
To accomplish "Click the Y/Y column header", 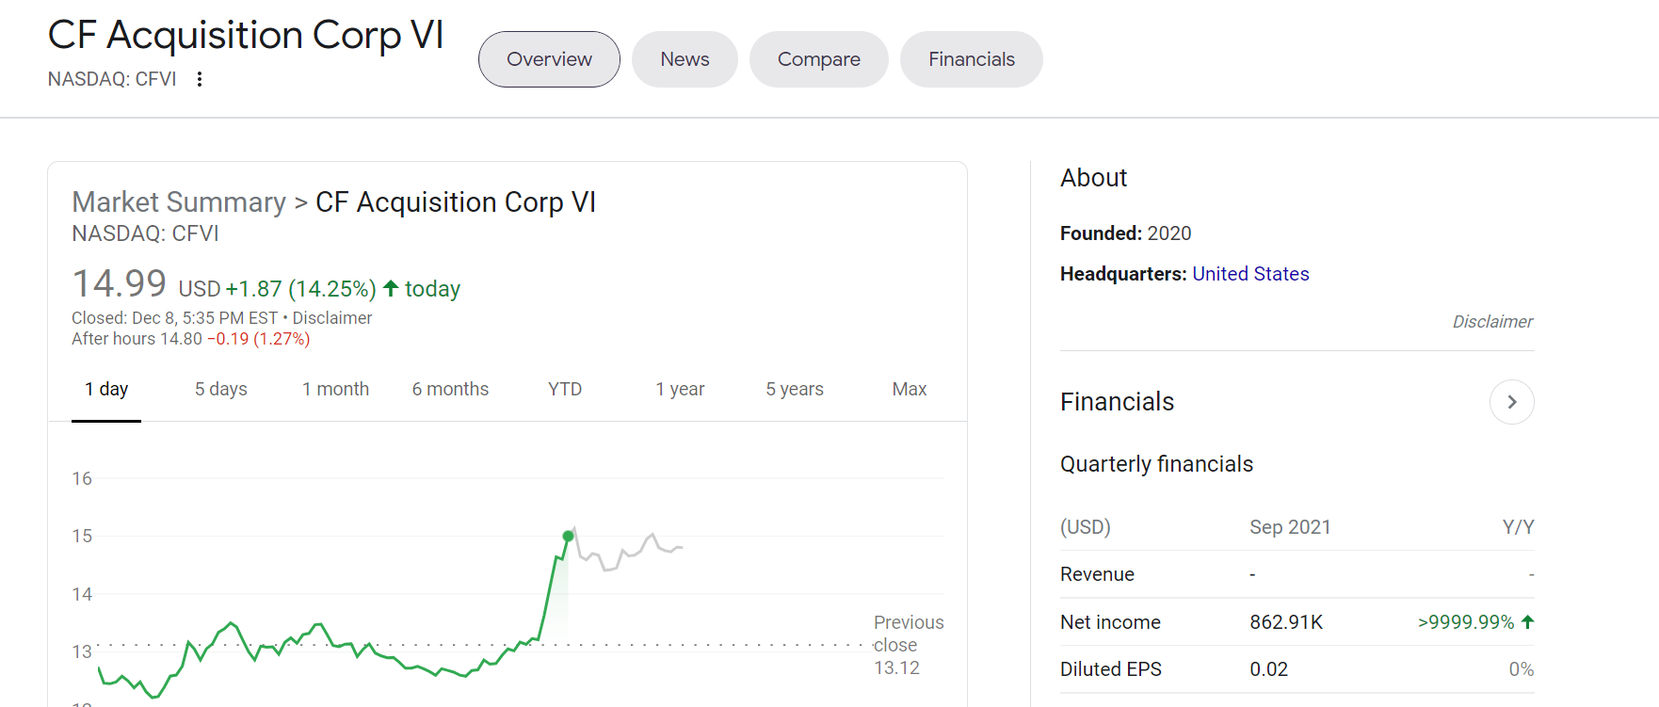I will (x=1518, y=527).
